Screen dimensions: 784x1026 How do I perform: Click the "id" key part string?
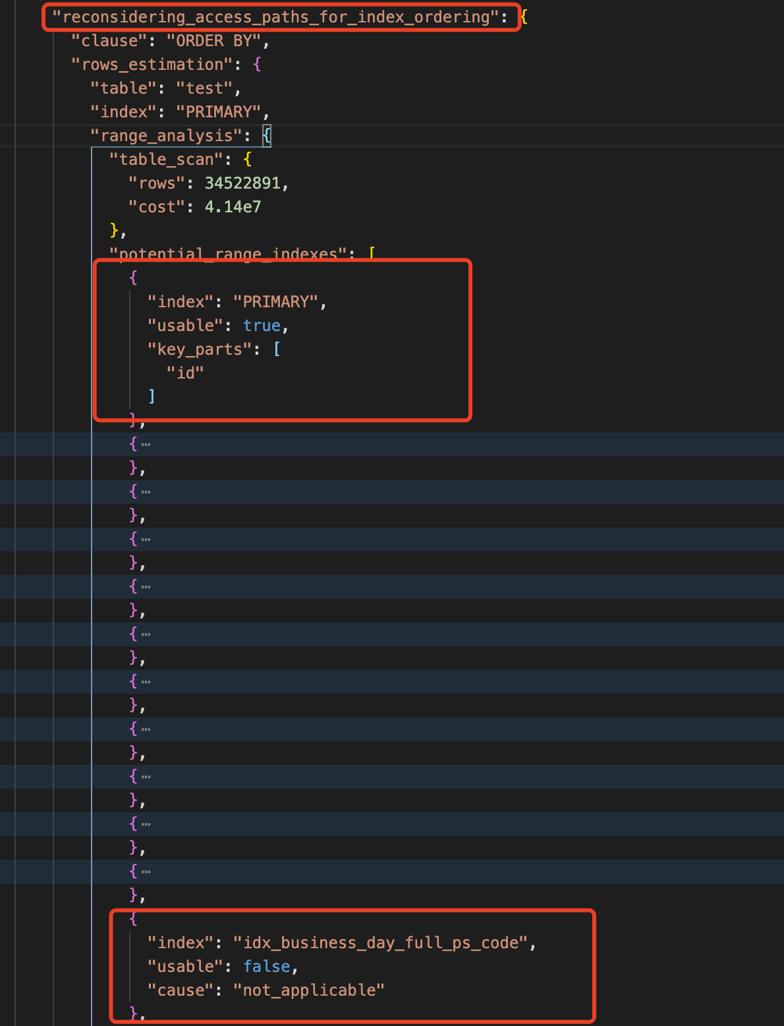pyautogui.click(x=185, y=373)
